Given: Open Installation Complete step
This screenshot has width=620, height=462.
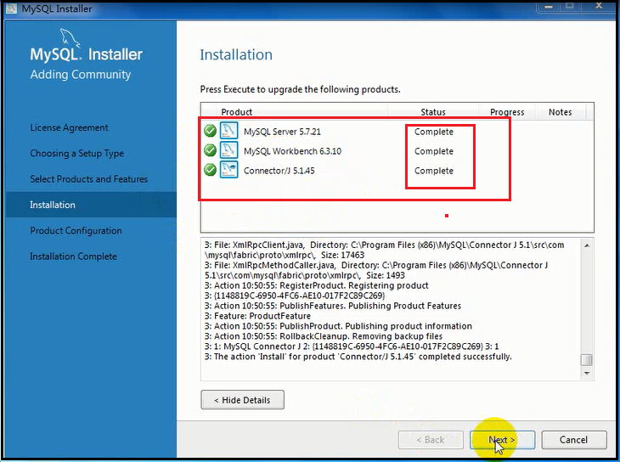Looking at the screenshot, I should pos(74,256).
